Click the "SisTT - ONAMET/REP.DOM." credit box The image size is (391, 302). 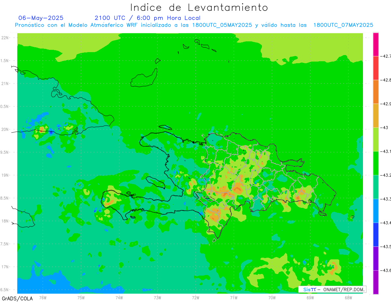pos(332,289)
